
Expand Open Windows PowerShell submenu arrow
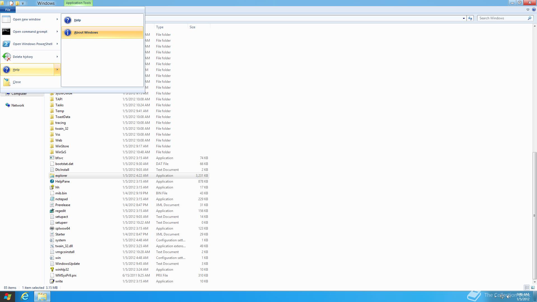point(57,44)
